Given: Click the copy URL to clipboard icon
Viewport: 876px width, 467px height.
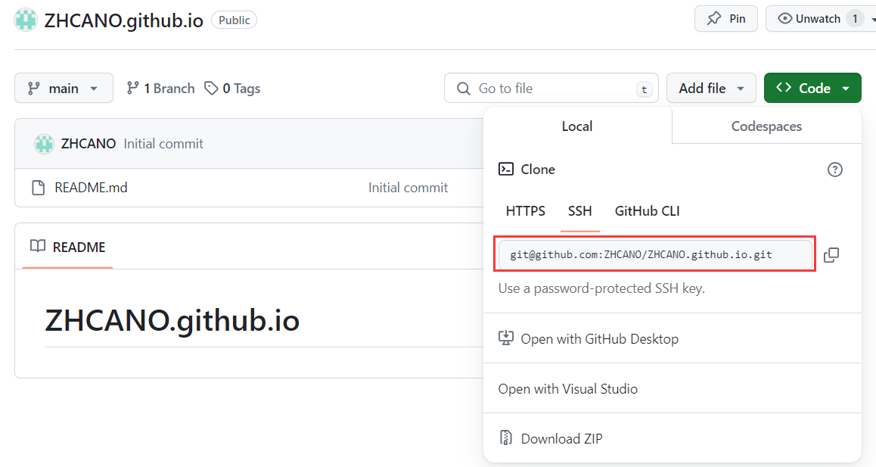Looking at the screenshot, I should pyautogui.click(x=831, y=254).
